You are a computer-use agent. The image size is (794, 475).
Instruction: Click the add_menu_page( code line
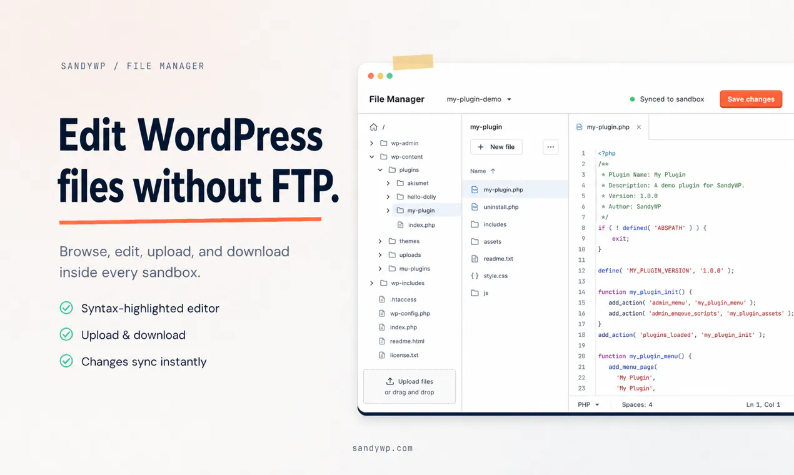pyautogui.click(x=633, y=367)
